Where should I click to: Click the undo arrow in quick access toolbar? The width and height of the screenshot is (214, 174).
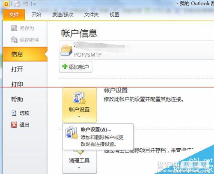(26, 4)
